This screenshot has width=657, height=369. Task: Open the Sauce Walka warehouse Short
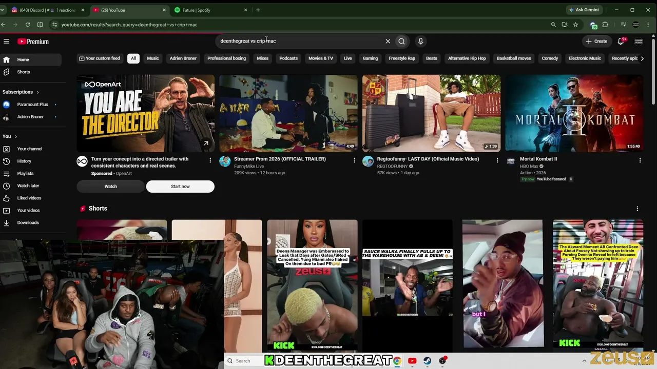pos(408,286)
